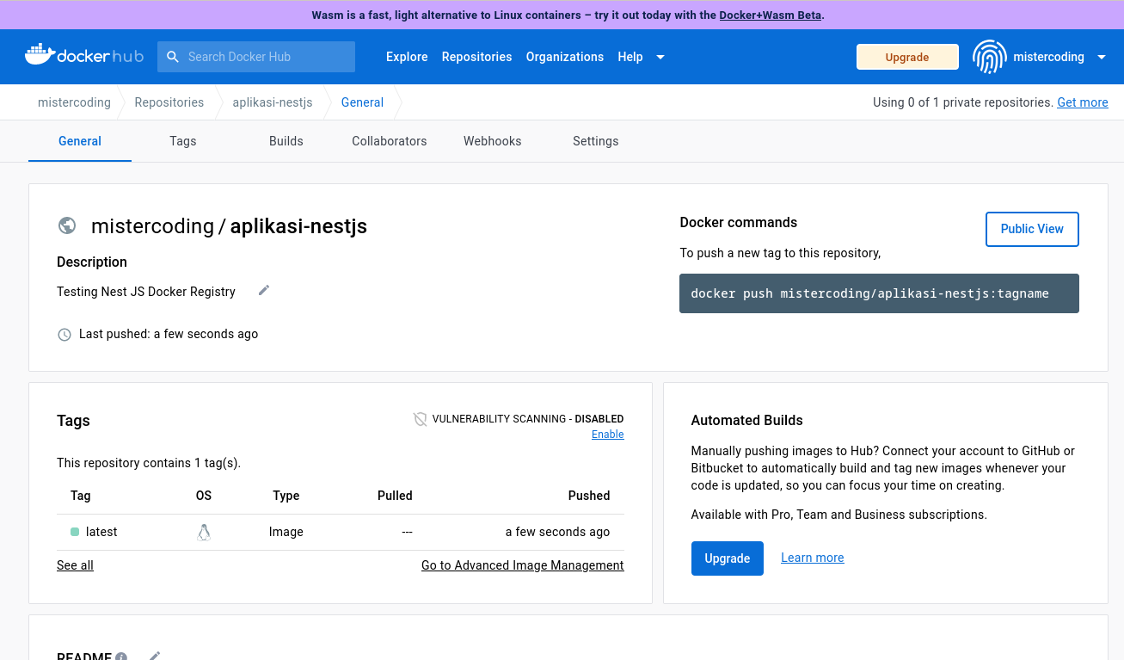Click the OS column header

click(x=204, y=496)
